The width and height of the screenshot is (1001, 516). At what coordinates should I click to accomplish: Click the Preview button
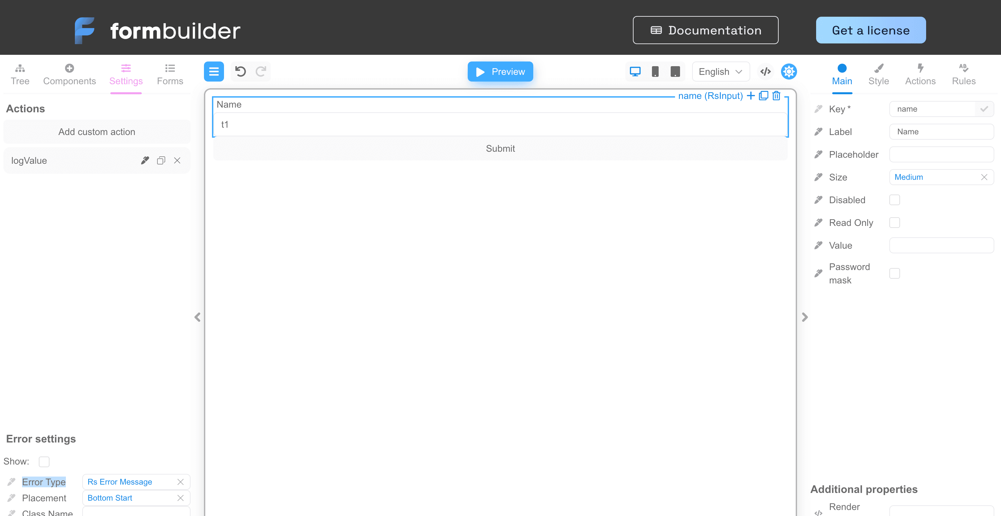(500, 72)
